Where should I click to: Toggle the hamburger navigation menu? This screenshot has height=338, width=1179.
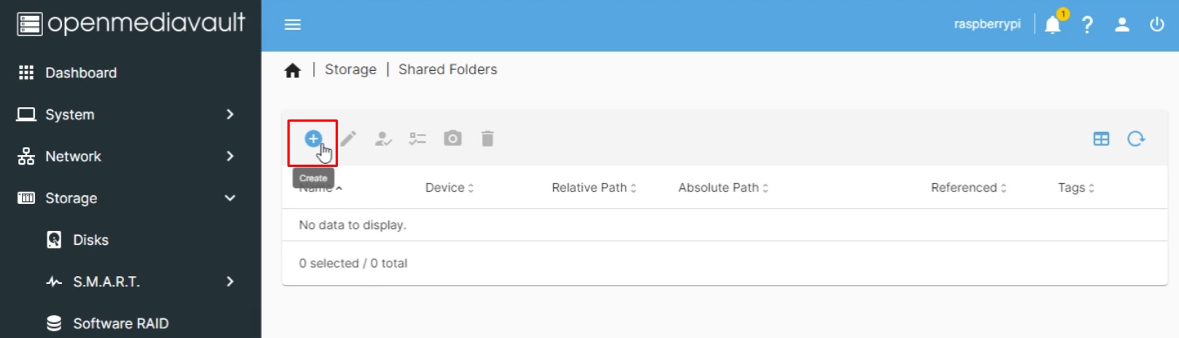pyautogui.click(x=293, y=25)
